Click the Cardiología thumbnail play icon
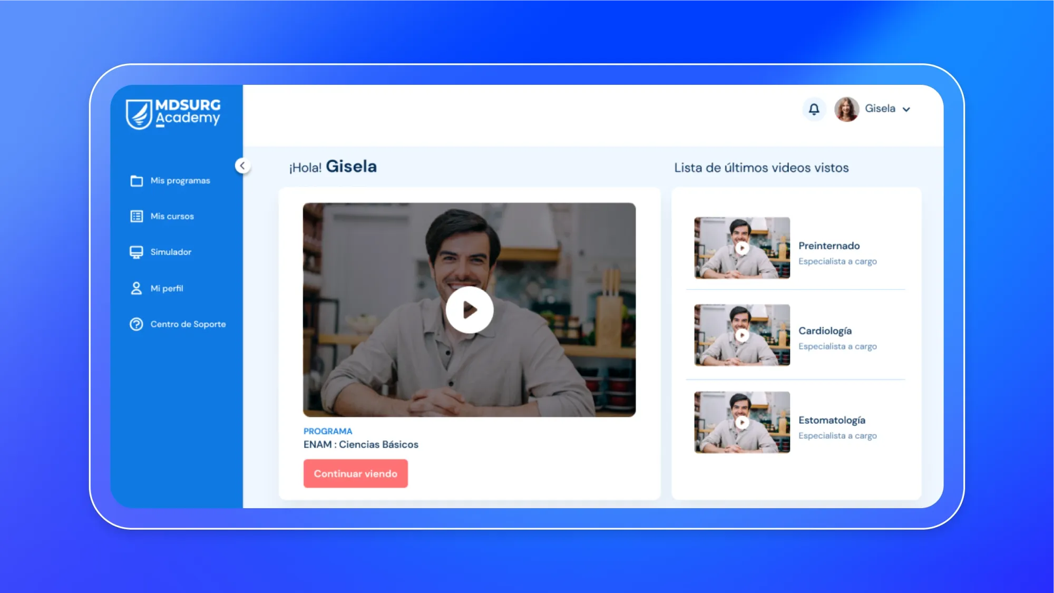This screenshot has height=593, width=1054. point(743,336)
